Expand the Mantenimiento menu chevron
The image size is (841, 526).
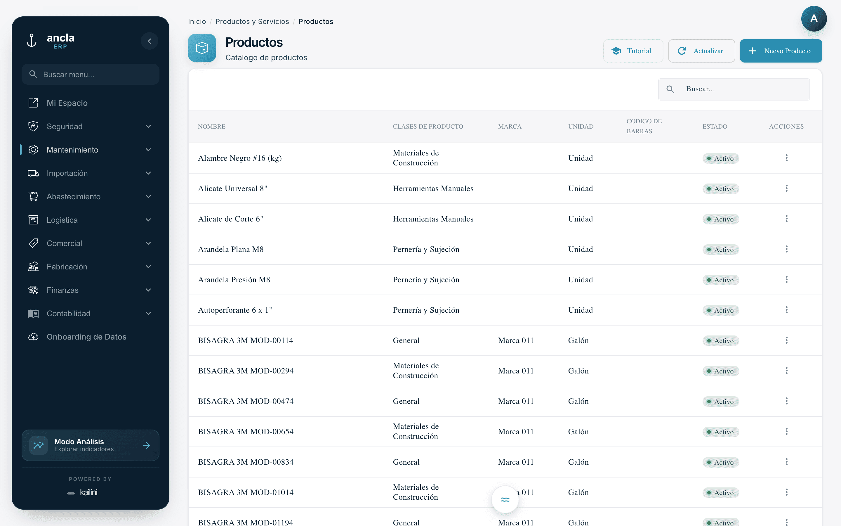click(148, 150)
